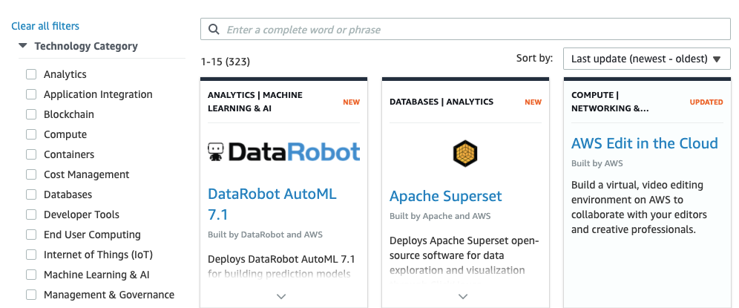Click the DataRobot logo image

pos(283,152)
